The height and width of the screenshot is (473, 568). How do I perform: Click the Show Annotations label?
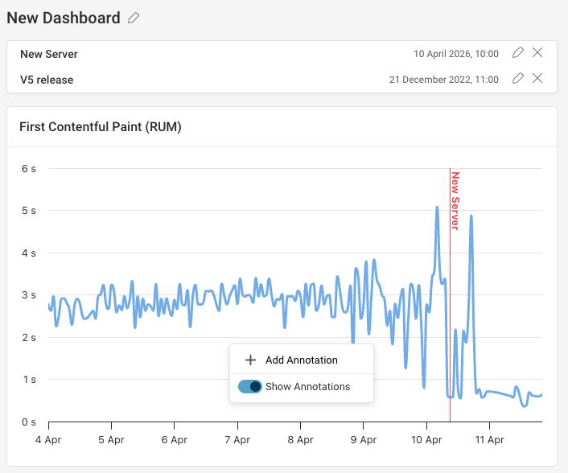click(x=307, y=386)
